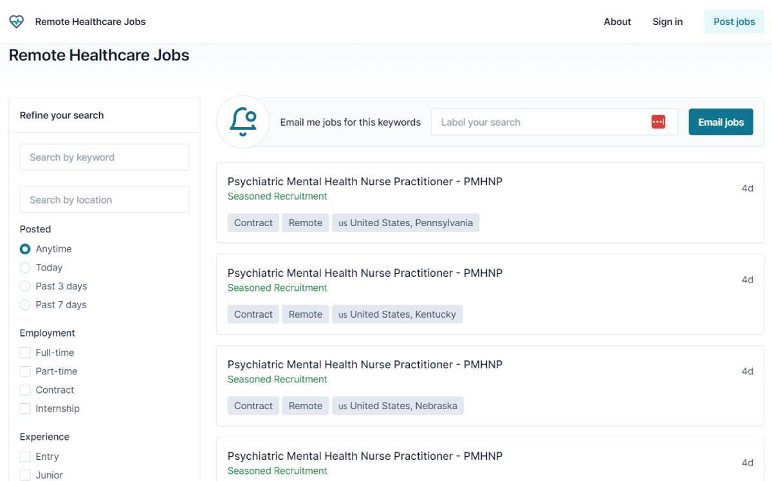Click the heart pulse logo icon

pyautogui.click(x=16, y=22)
